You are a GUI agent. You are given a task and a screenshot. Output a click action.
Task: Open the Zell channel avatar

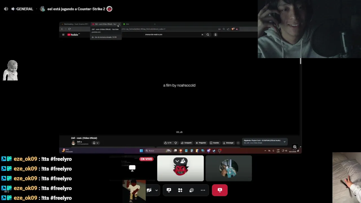(73, 143)
